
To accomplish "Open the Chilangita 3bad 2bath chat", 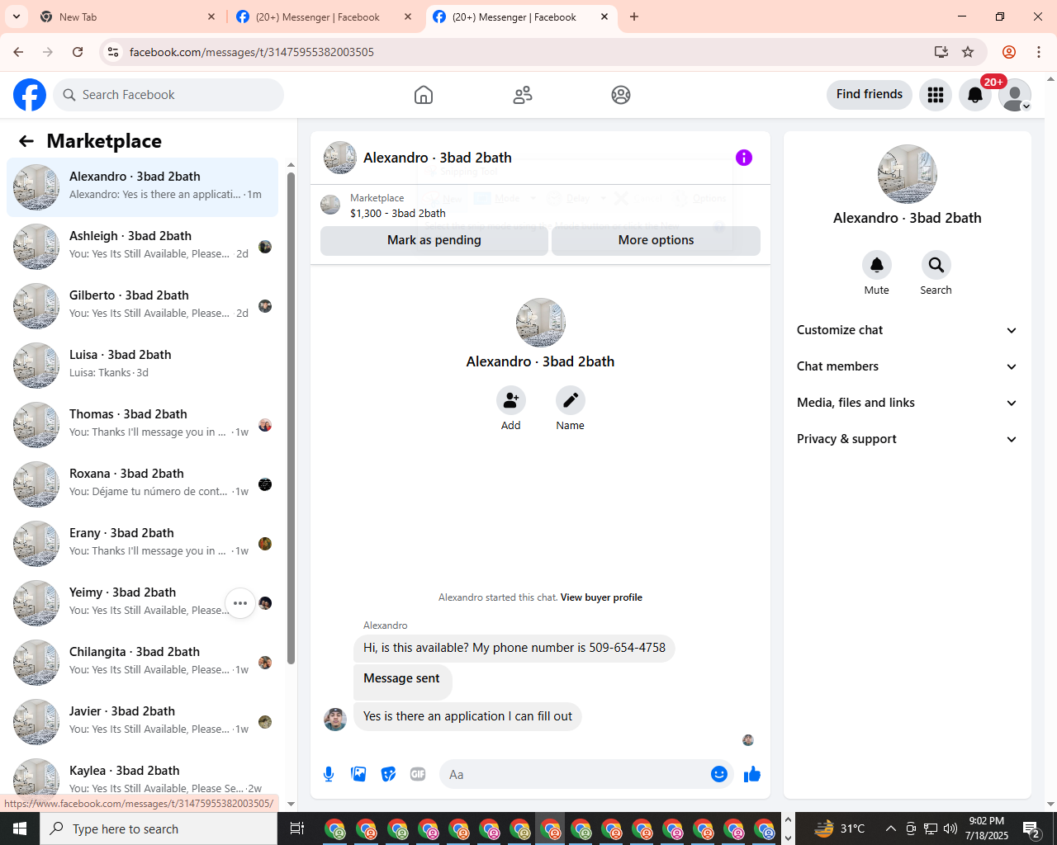I will click(x=142, y=663).
